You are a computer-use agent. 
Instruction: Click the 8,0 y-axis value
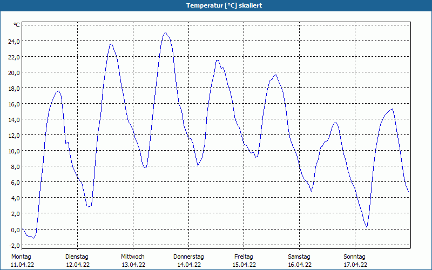point(15,167)
